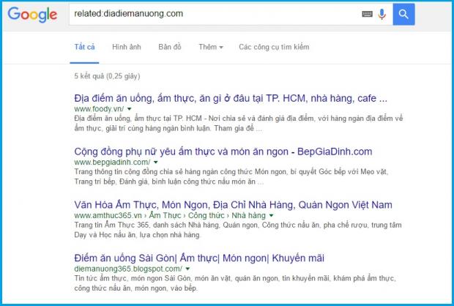Screen dimensions: 454x306
Task: Click the www.amthuc365.vn green URL
Action: [108, 215]
